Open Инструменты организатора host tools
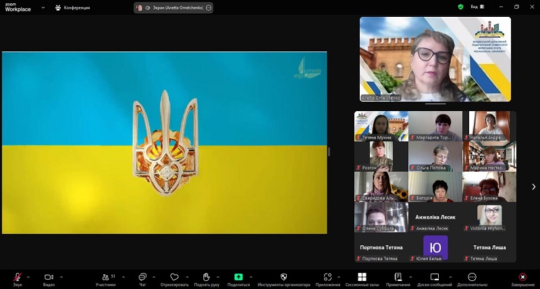 283,280
